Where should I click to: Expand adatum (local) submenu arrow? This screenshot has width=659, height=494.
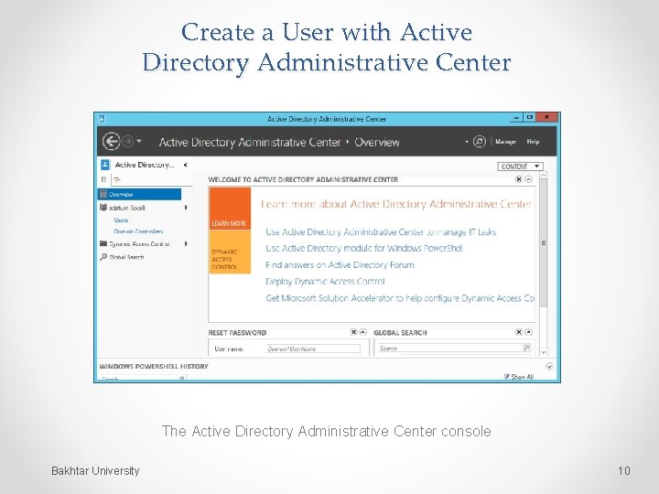coord(185,208)
